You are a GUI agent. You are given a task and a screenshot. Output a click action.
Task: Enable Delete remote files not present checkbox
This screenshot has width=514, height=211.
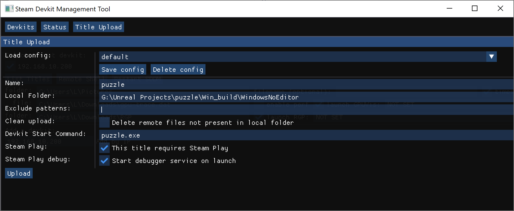(104, 123)
